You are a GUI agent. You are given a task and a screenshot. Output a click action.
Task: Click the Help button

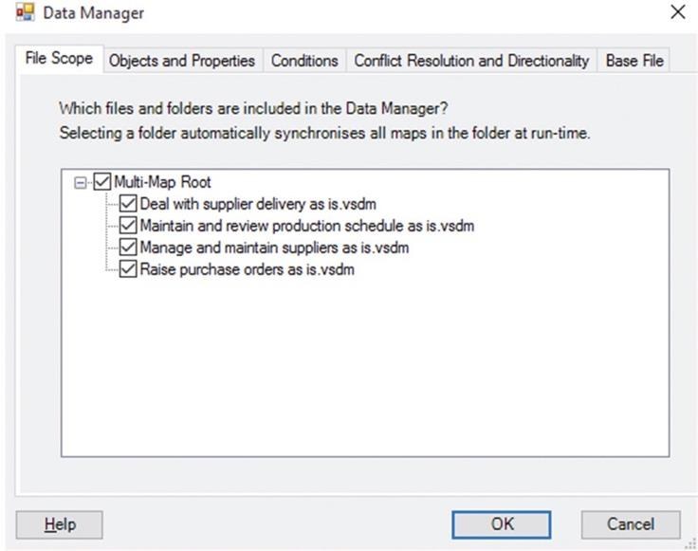(59, 524)
